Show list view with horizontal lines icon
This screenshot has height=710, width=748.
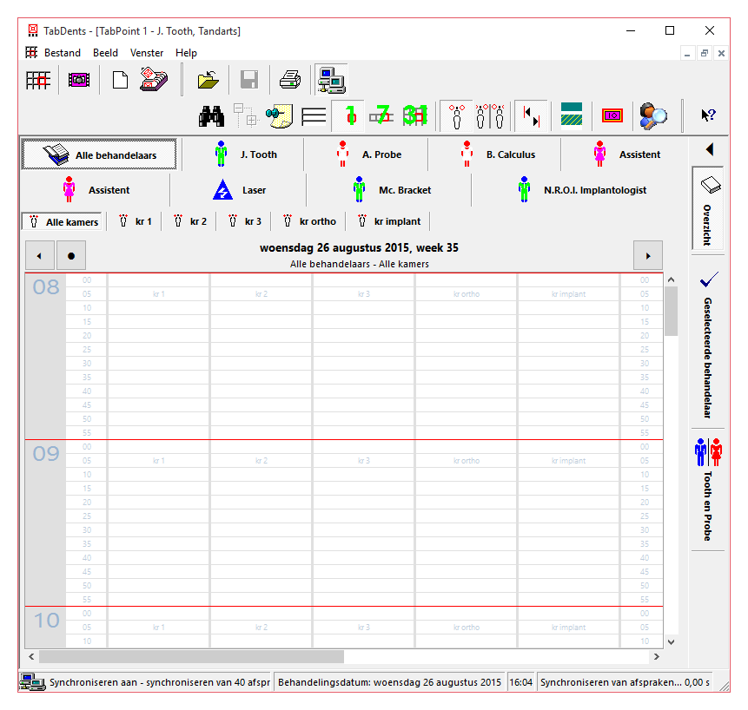click(314, 115)
